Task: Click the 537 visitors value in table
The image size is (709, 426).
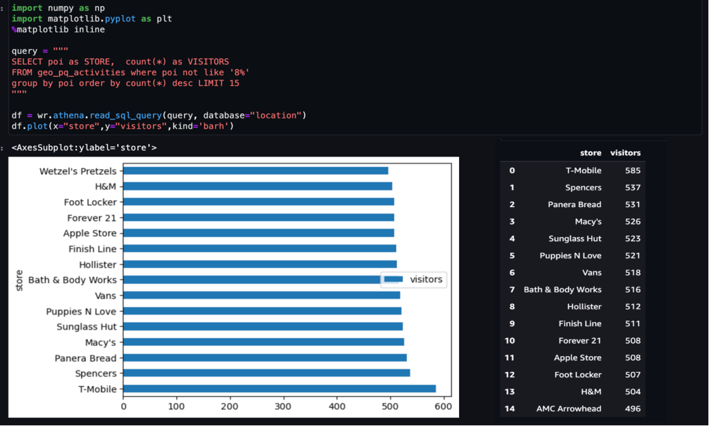Action: point(633,187)
